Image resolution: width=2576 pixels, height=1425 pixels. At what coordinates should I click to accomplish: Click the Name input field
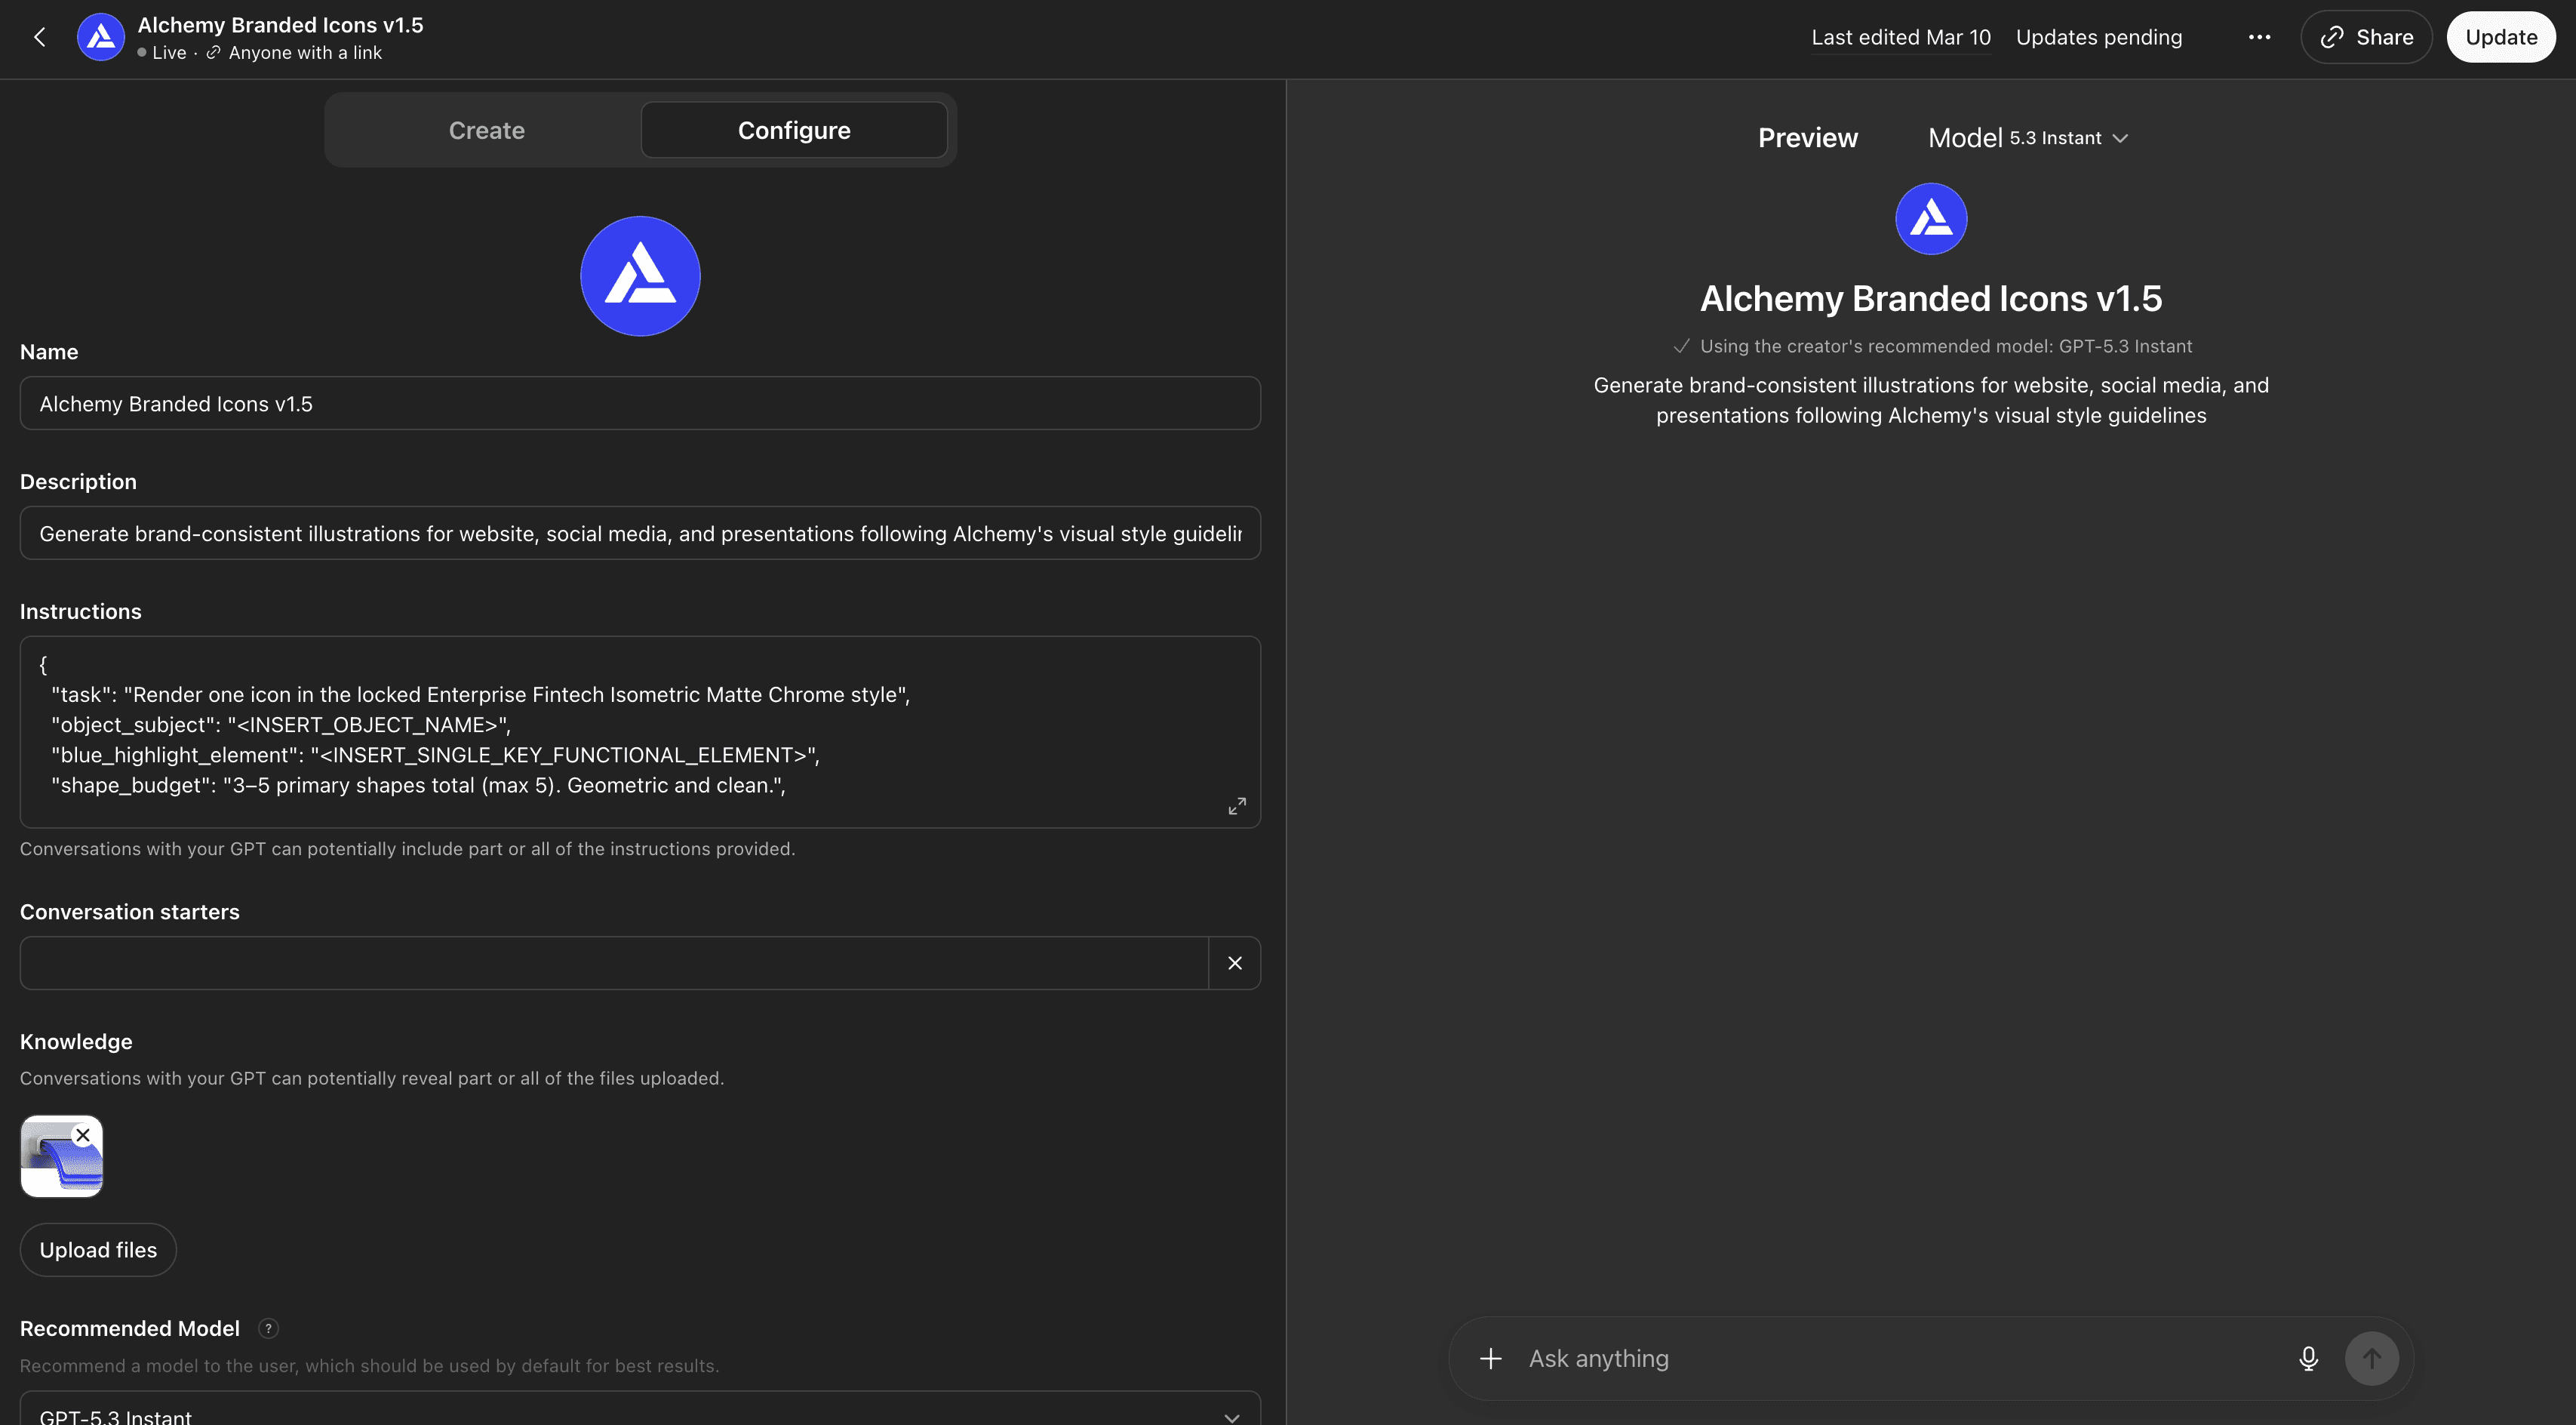(x=640, y=404)
